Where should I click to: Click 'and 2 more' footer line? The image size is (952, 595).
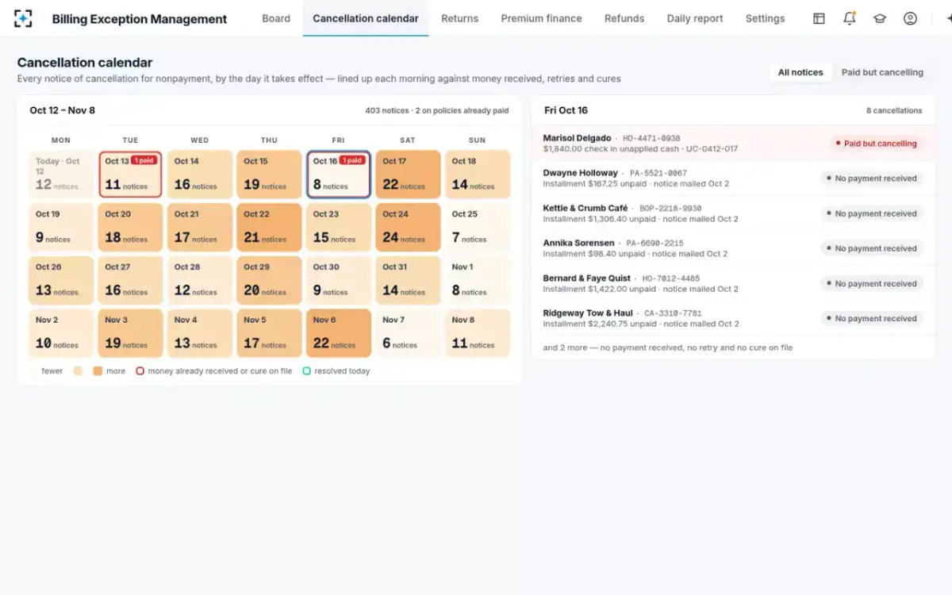(x=668, y=347)
